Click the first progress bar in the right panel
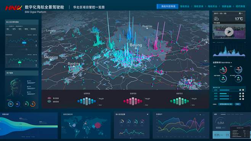 (225, 90)
